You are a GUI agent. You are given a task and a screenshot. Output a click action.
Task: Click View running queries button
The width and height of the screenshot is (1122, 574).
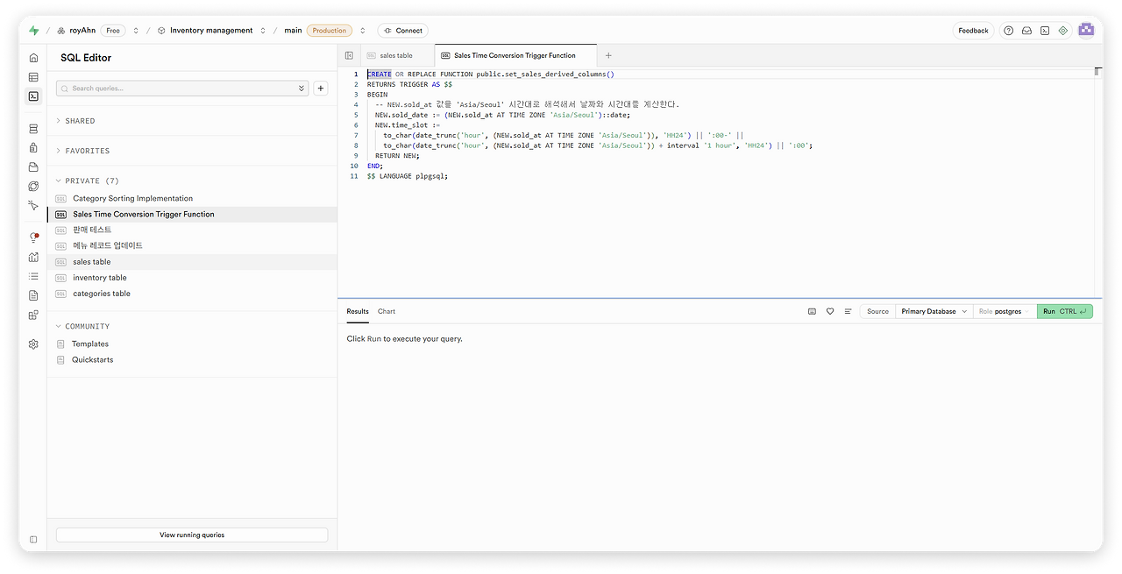[x=192, y=535]
